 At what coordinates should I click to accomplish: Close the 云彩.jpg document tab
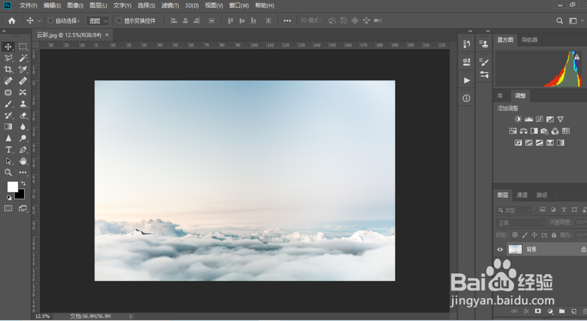click(x=107, y=35)
